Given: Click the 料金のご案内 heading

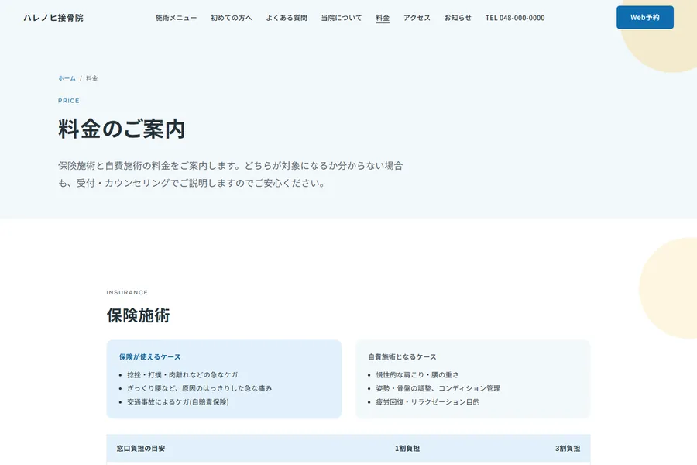Looking at the screenshot, I should (122, 129).
